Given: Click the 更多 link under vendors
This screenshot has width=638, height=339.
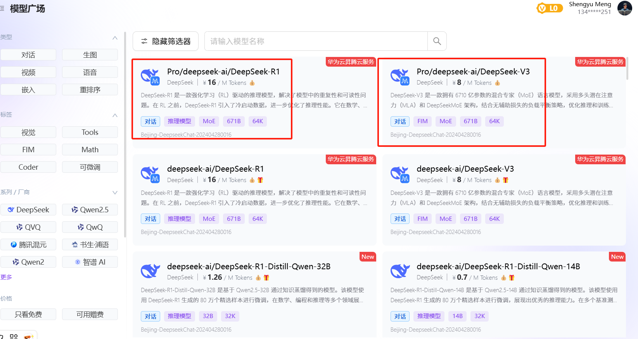Looking at the screenshot, I should [x=6, y=277].
